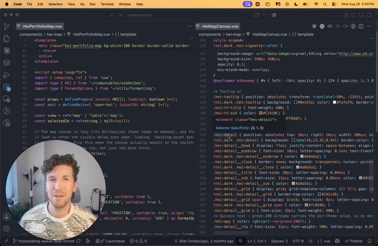Synchronize changes icon in the status bar
The image size is (378, 246).
point(78,241)
